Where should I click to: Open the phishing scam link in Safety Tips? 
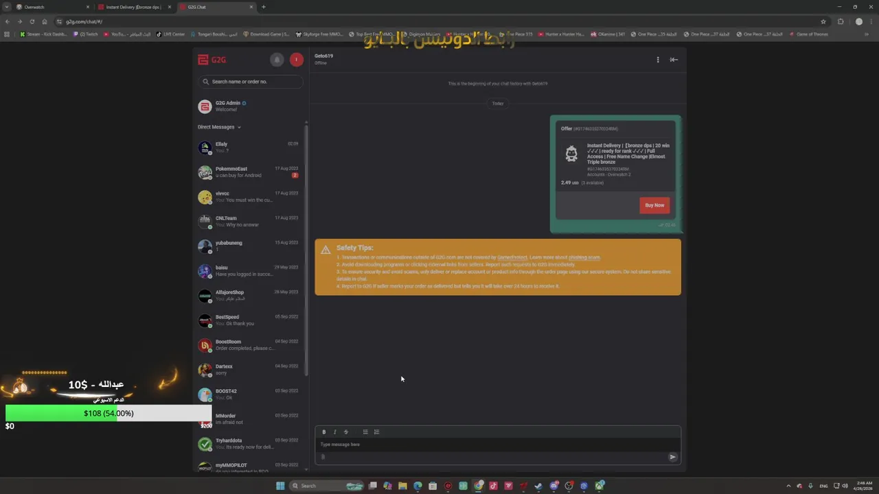click(584, 257)
